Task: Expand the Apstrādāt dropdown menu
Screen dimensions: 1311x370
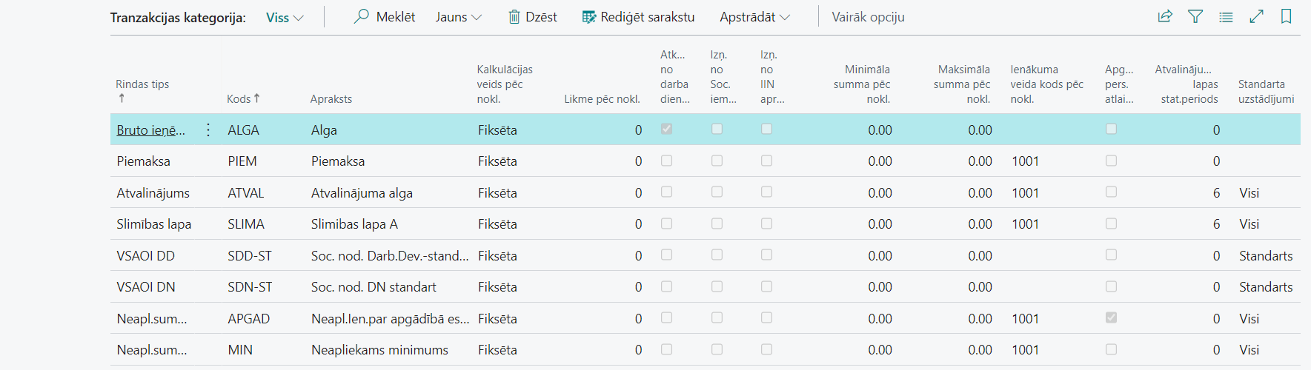Action: 754,17
